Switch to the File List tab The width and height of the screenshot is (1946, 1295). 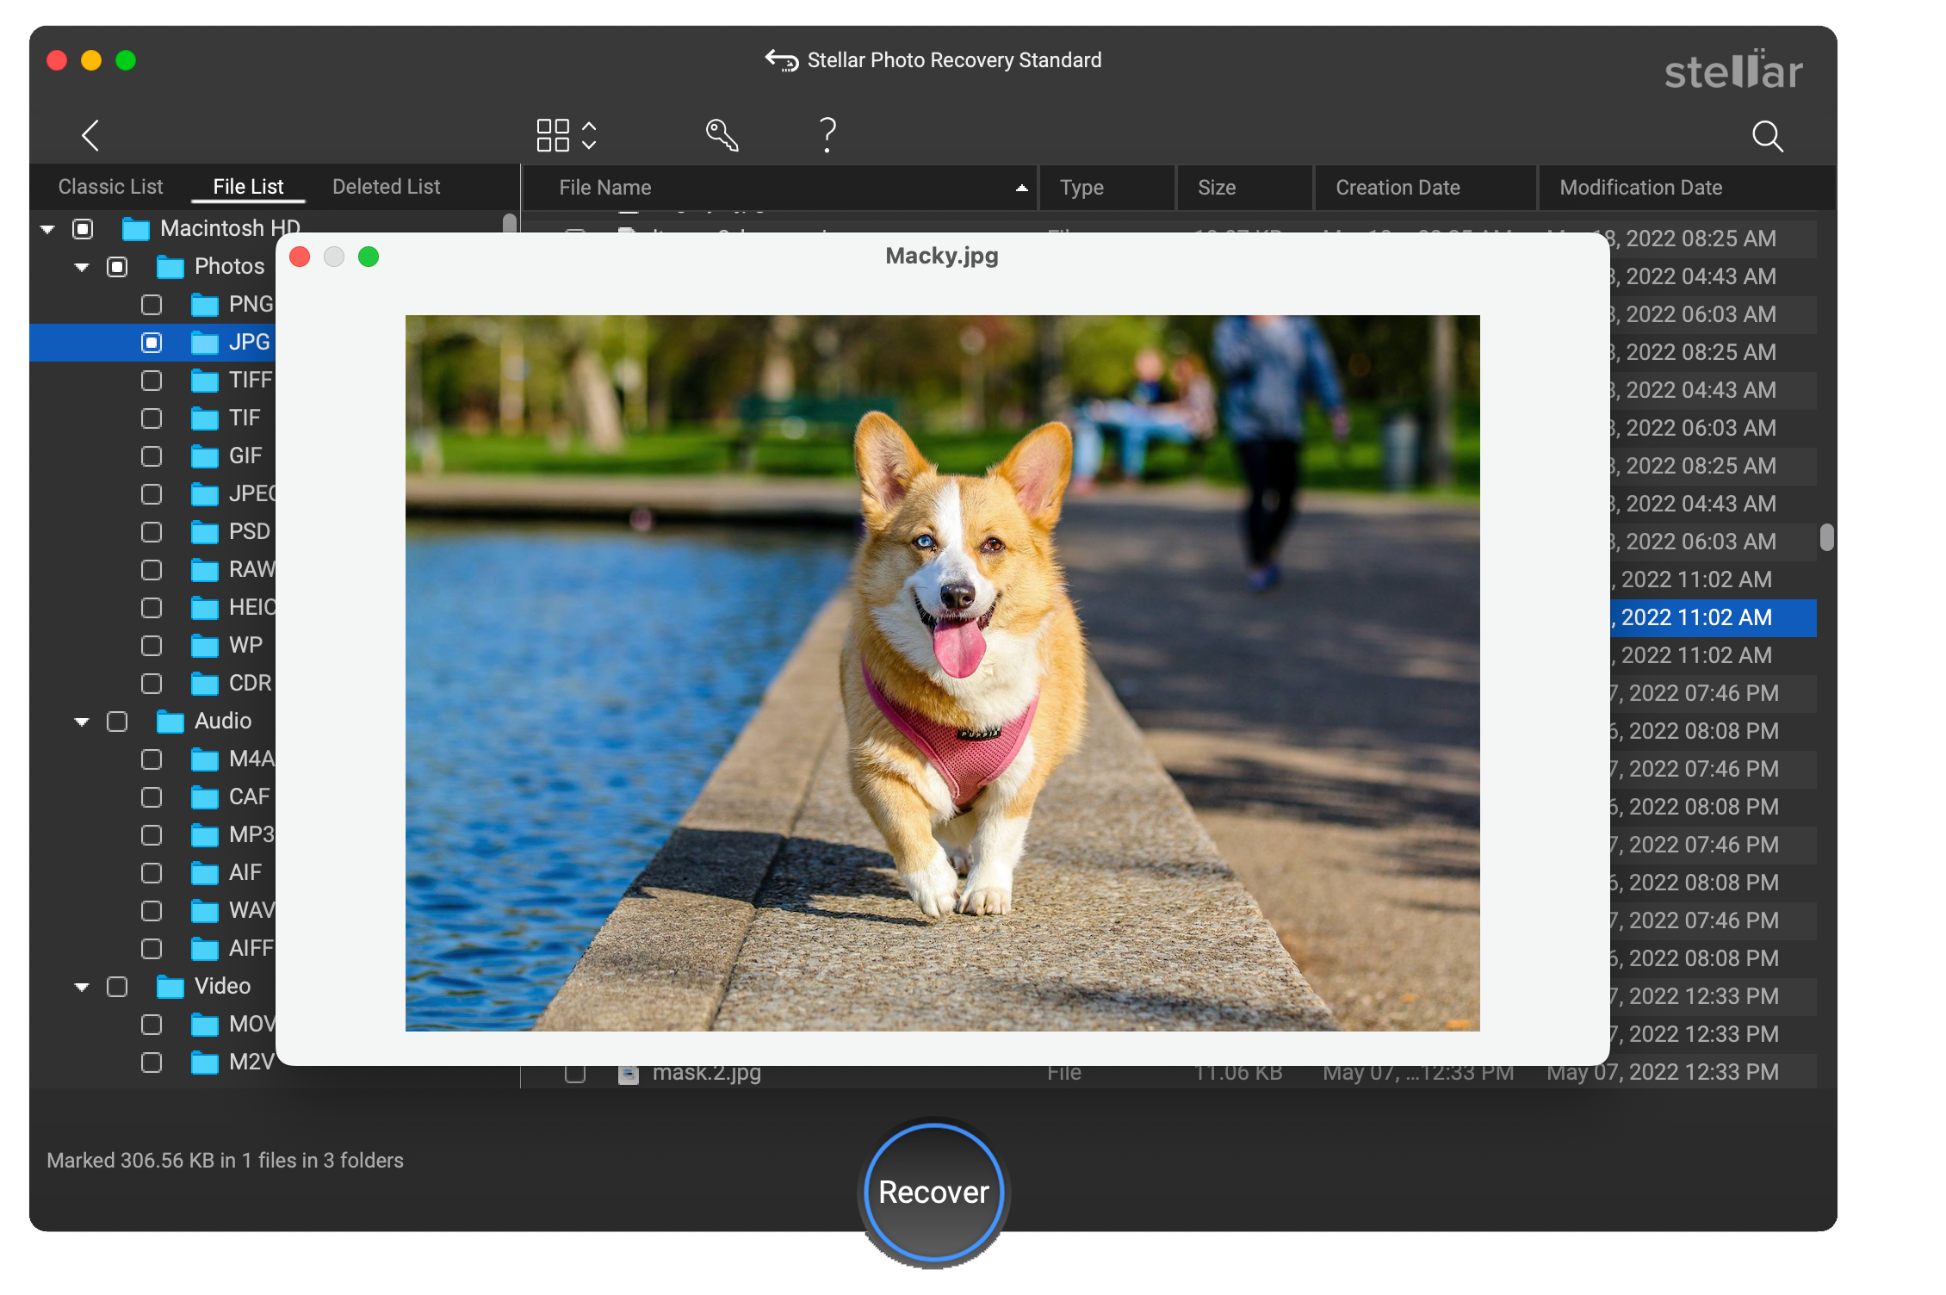248,187
